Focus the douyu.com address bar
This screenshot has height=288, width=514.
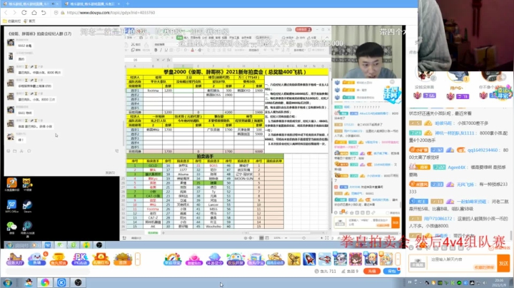coord(111,13)
